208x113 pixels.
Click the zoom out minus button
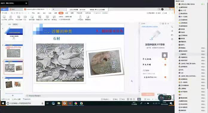click(x=153, y=99)
